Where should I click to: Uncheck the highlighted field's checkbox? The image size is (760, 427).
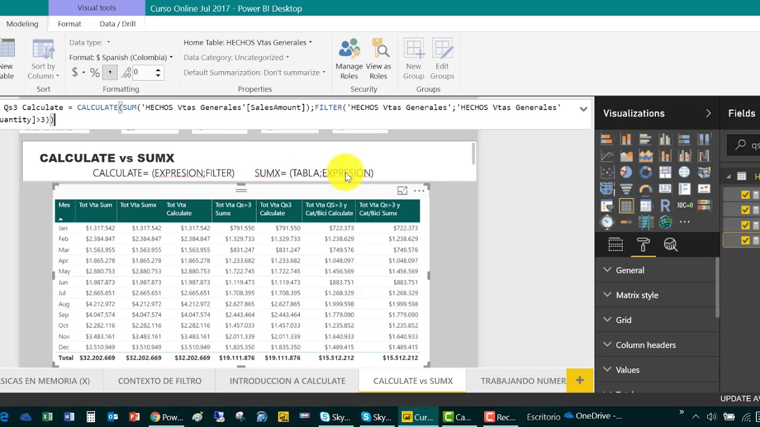pyautogui.click(x=746, y=240)
